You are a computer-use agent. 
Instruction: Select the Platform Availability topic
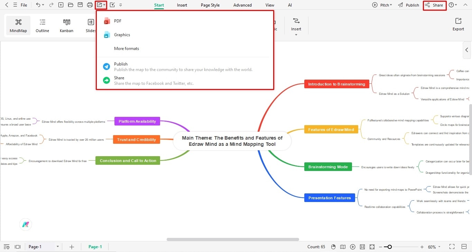click(x=137, y=121)
